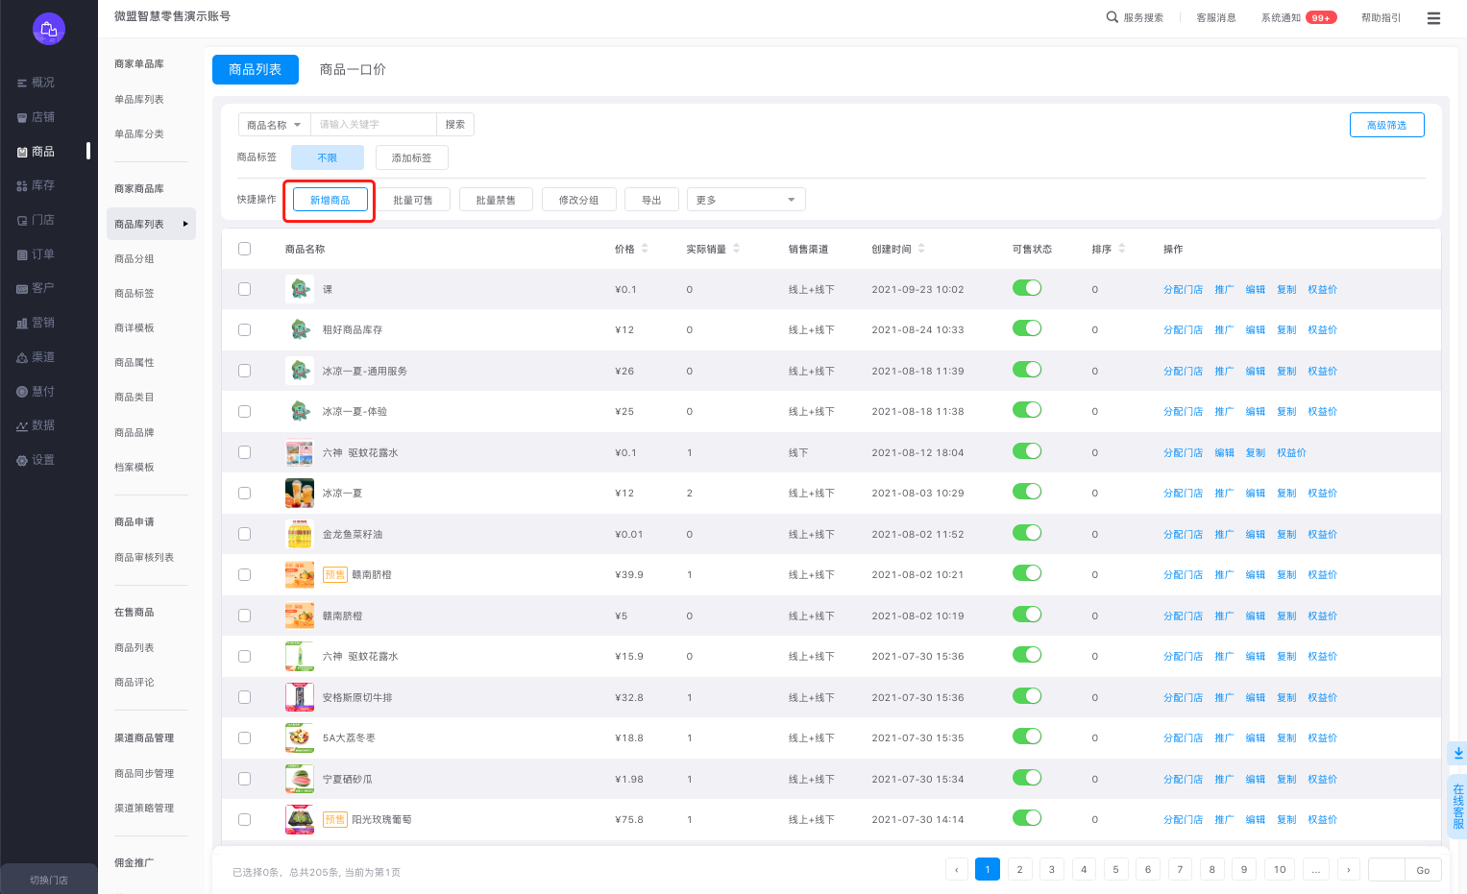This screenshot has height=894, width=1467.
Task: Click 权益价 link for 阳光玫瑰葡萄
Action: pyautogui.click(x=1322, y=820)
